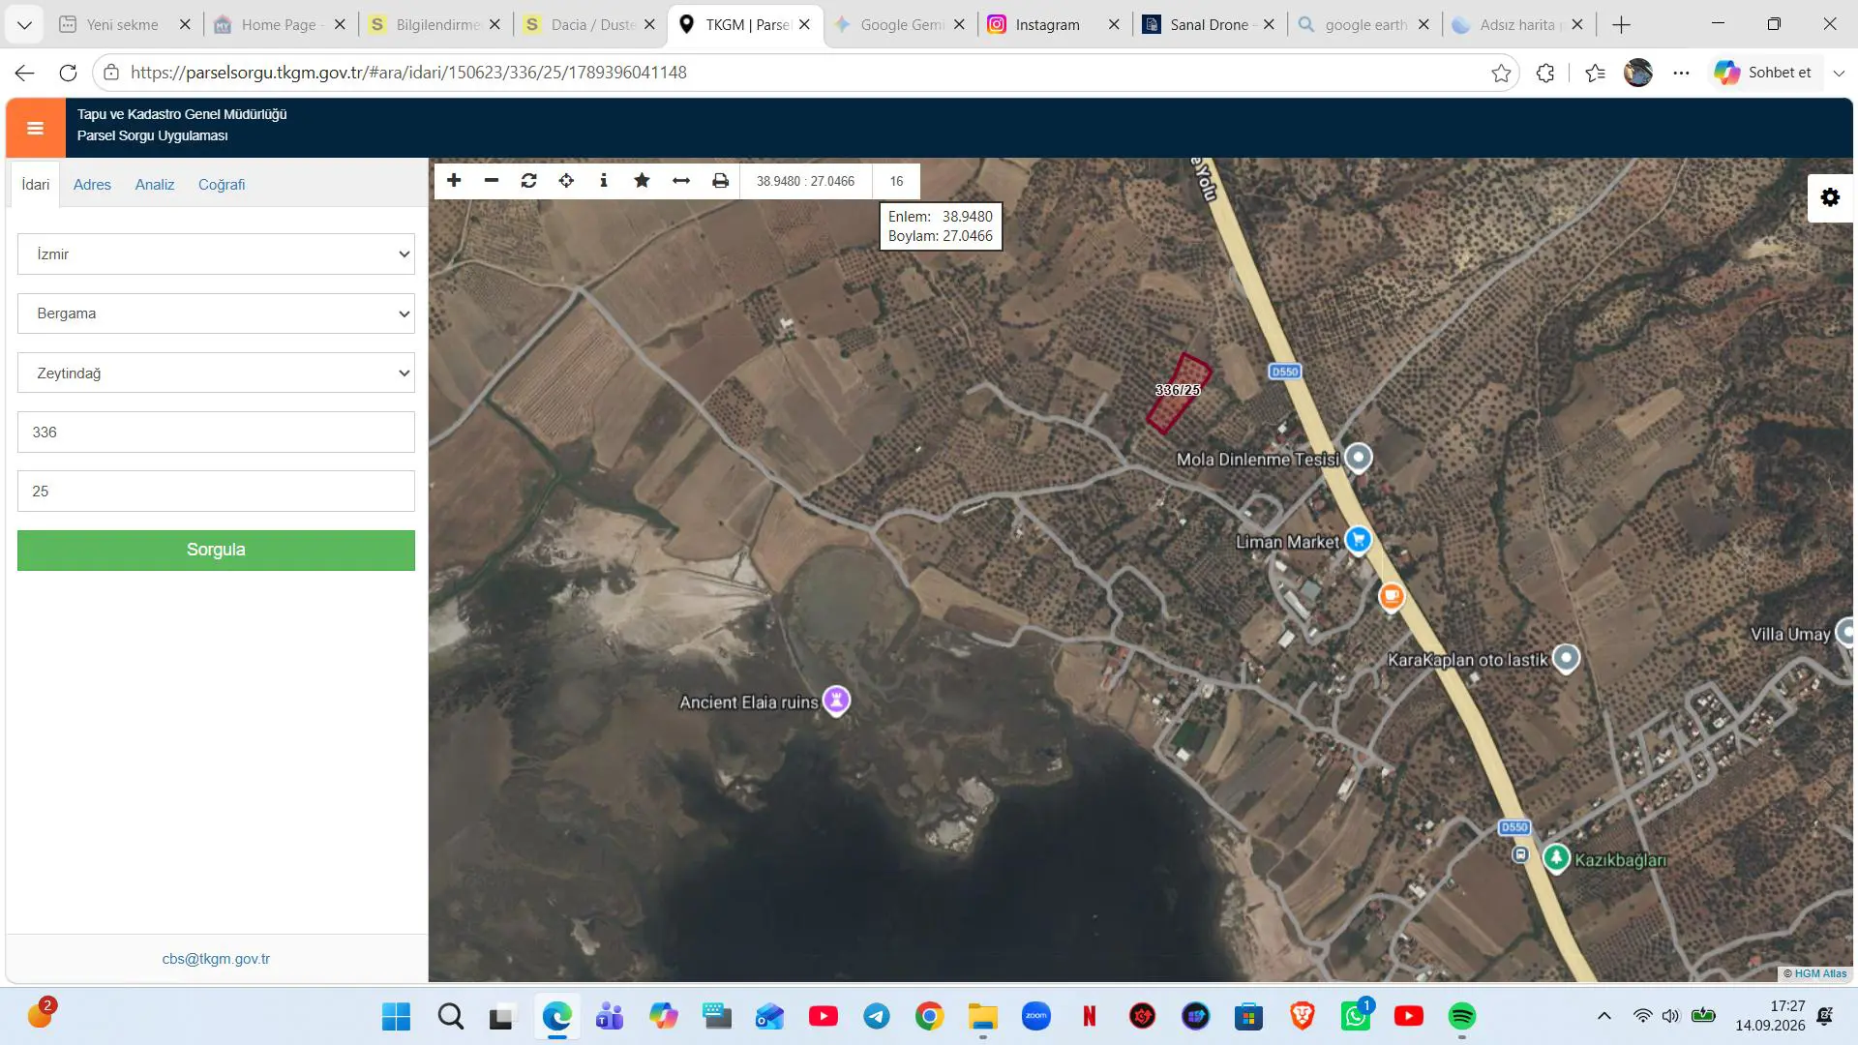Click the ada field containing 336
The height and width of the screenshot is (1045, 1858).
(x=216, y=433)
